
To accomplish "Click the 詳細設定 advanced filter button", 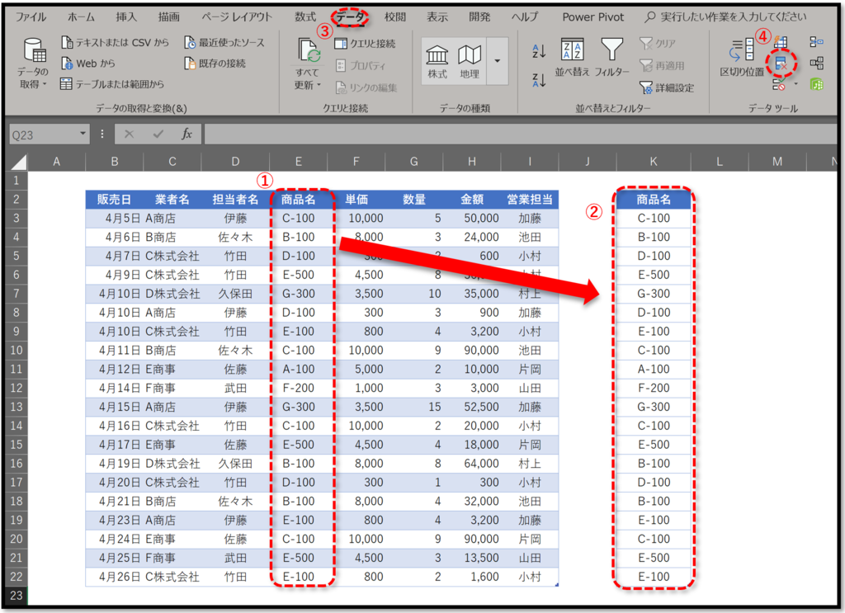I will coord(667,87).
